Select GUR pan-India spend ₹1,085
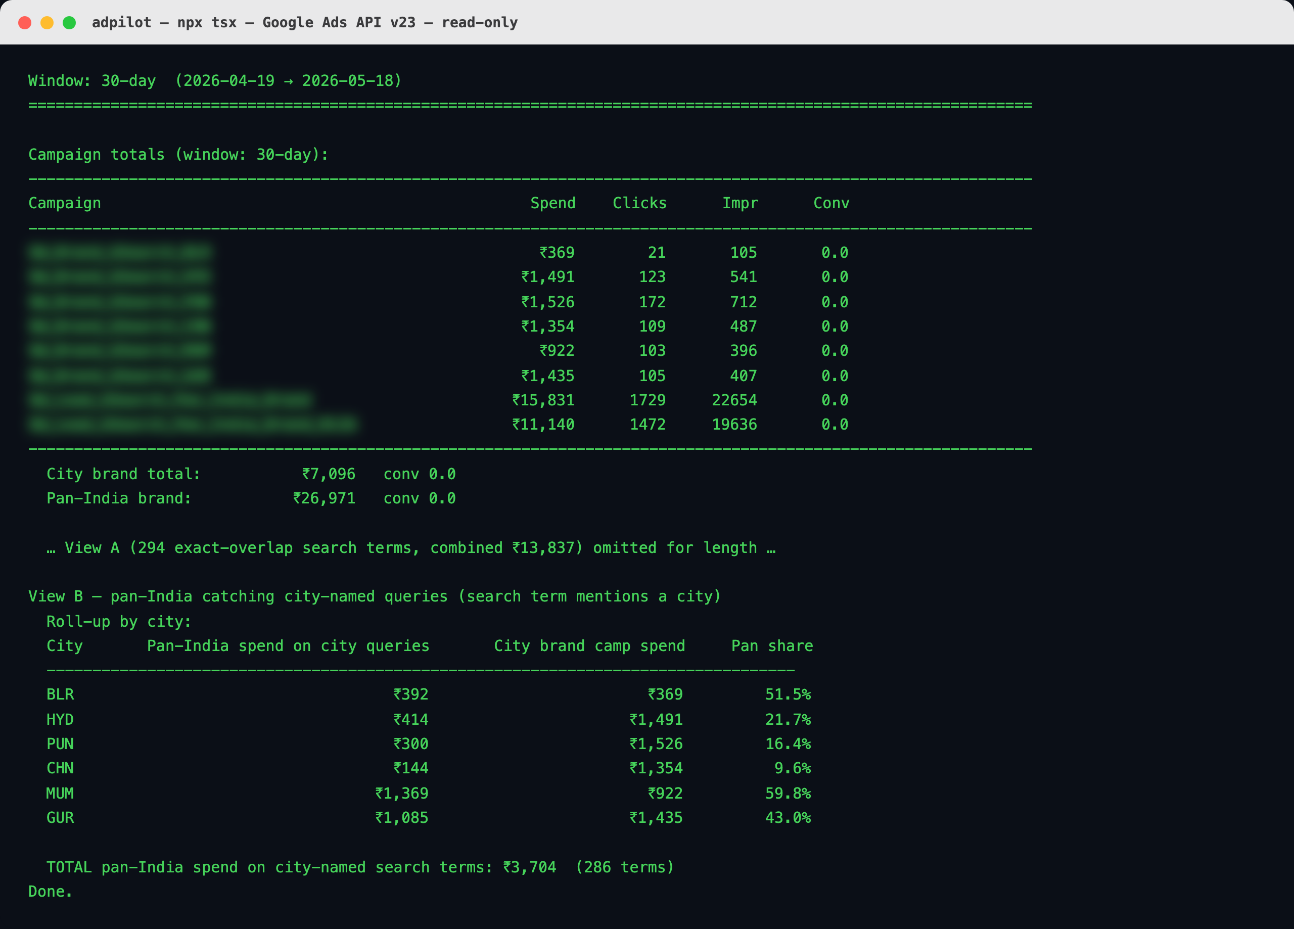 pos(402,818)
